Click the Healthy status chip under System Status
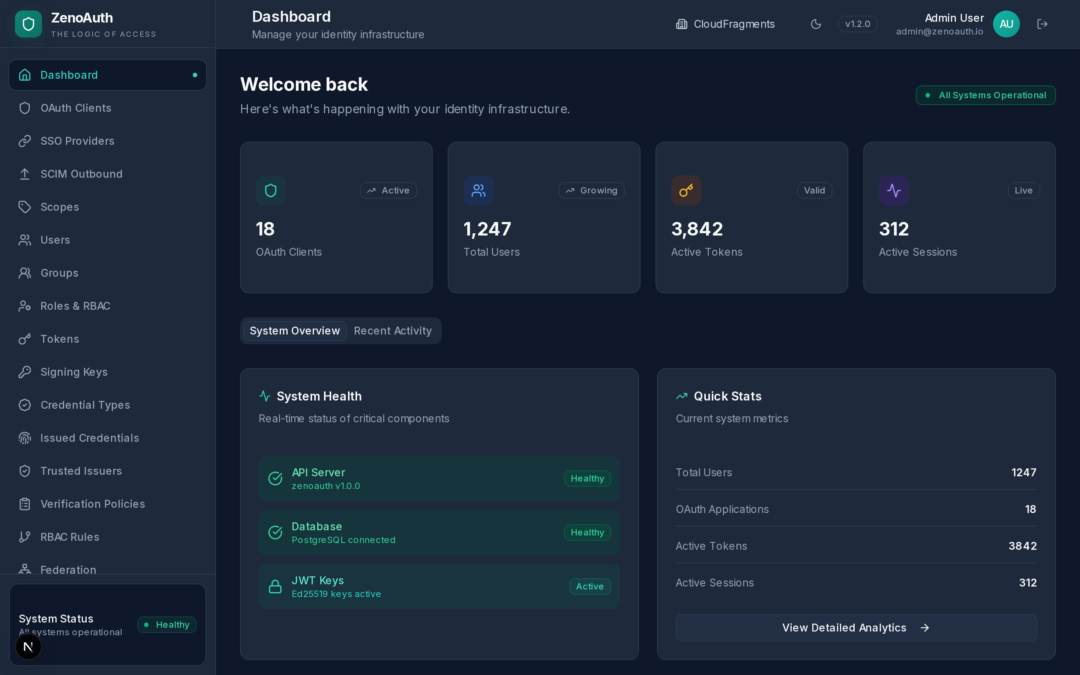 coord(166,624)
